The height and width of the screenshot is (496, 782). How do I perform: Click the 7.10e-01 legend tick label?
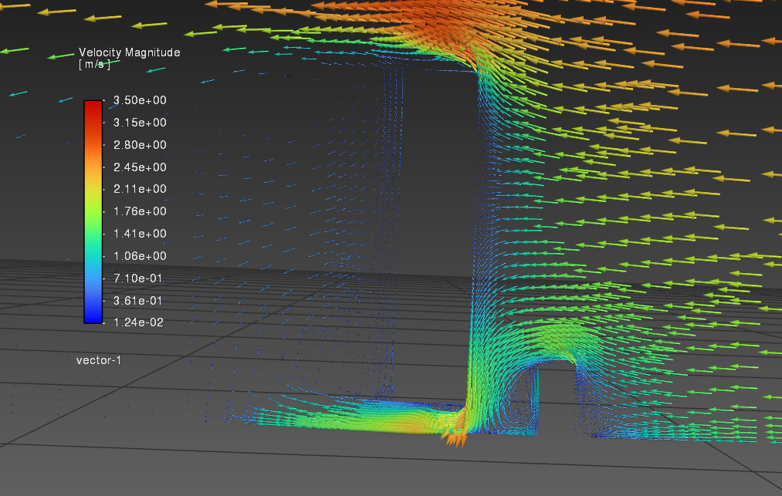(x=140, y=278)
